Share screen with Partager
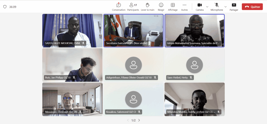 coord(234,7)
